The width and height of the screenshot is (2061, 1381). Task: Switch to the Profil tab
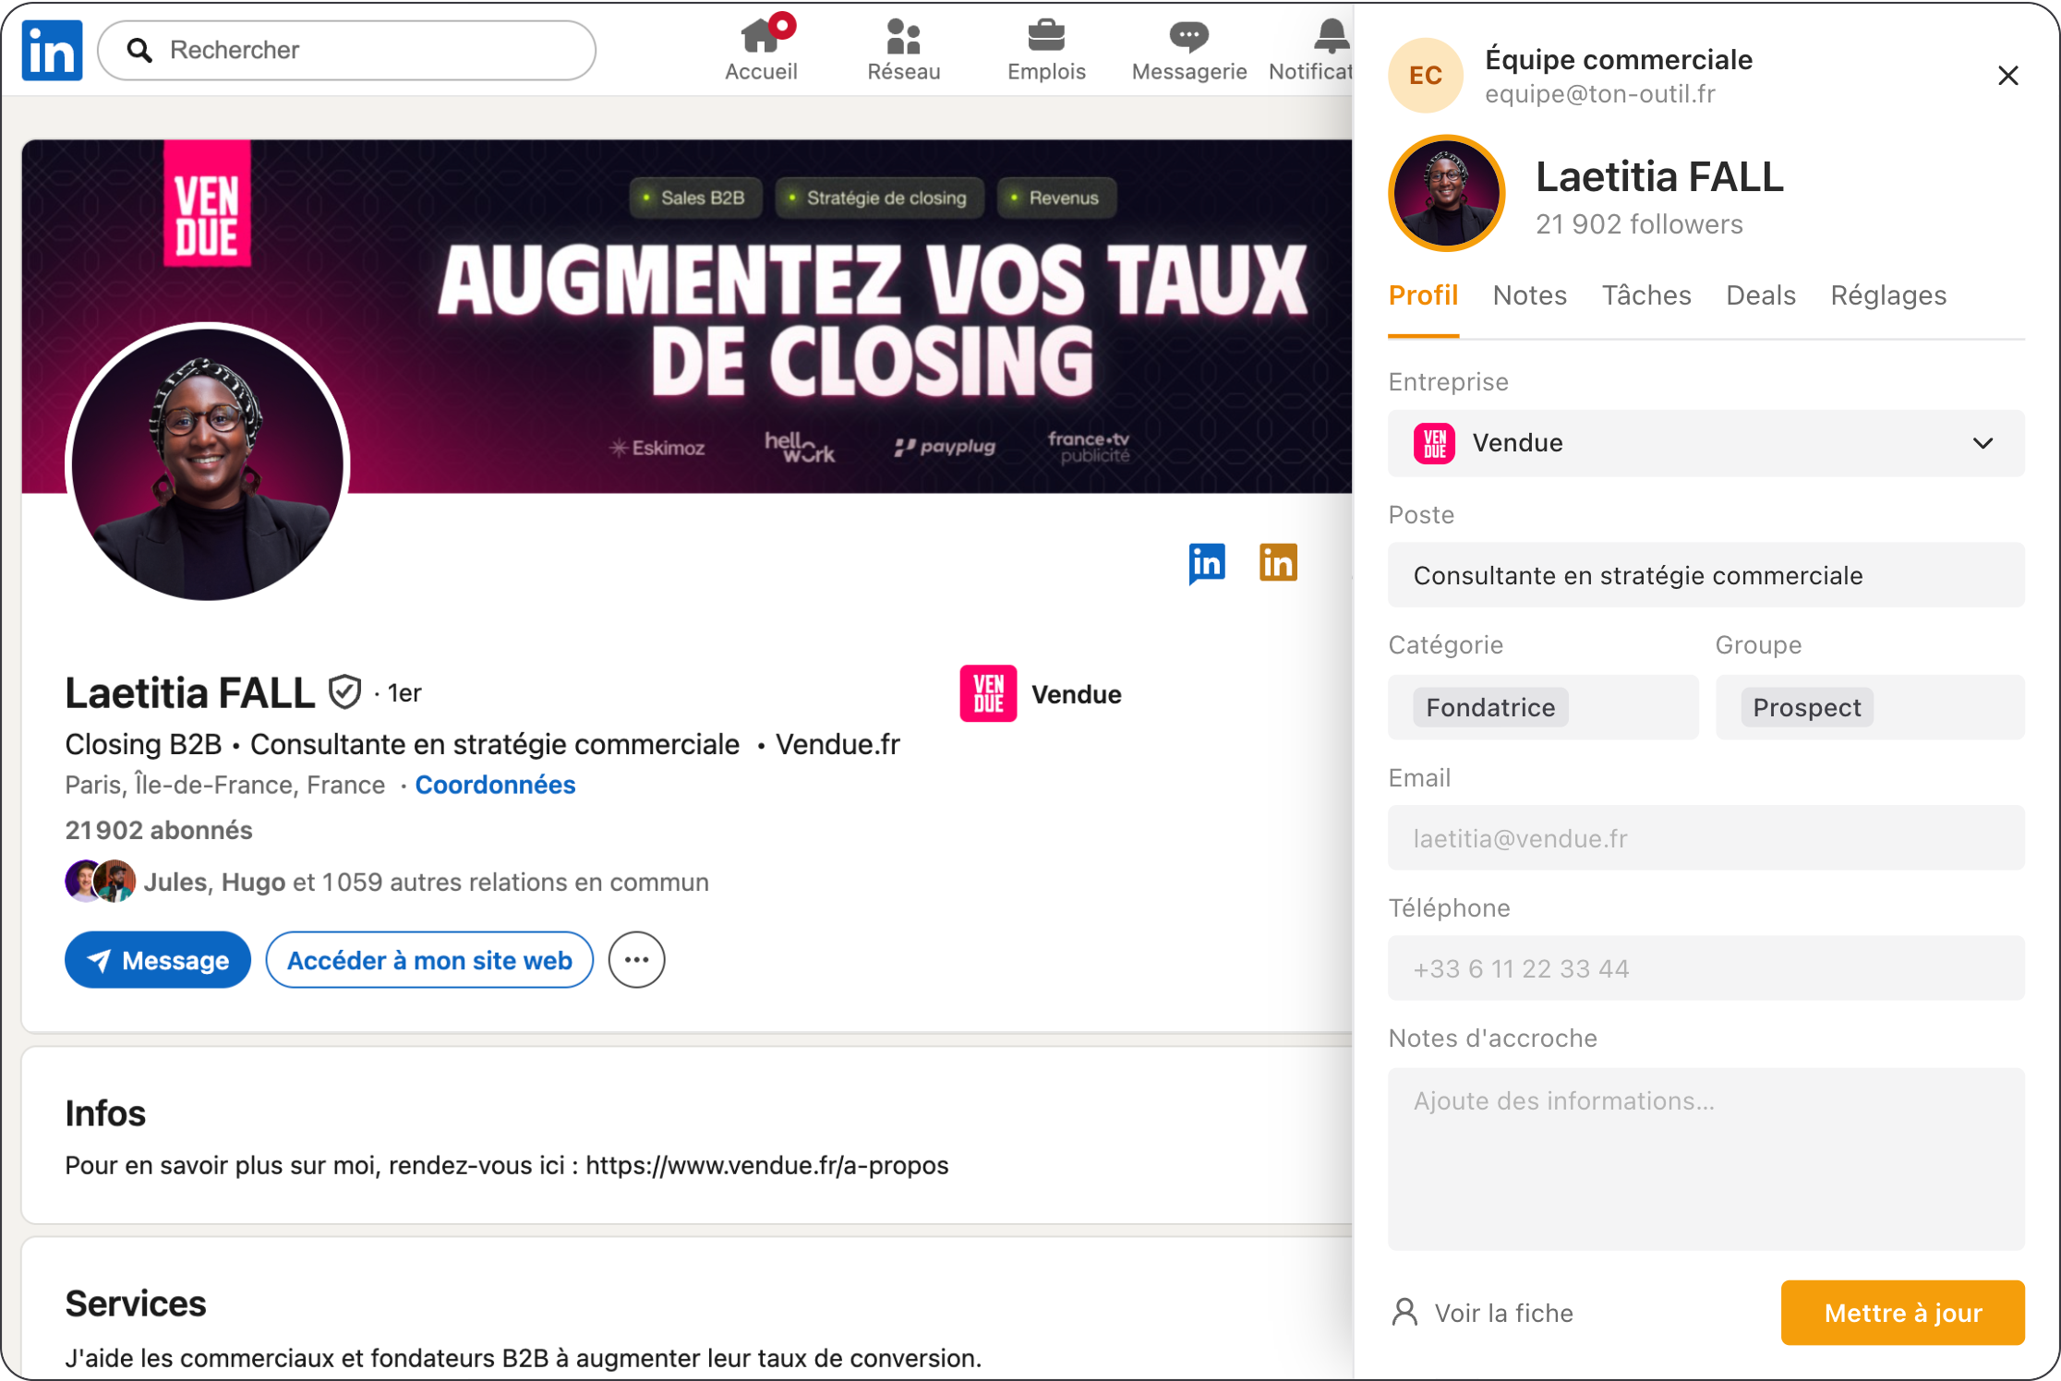[x=1423, y=295]
